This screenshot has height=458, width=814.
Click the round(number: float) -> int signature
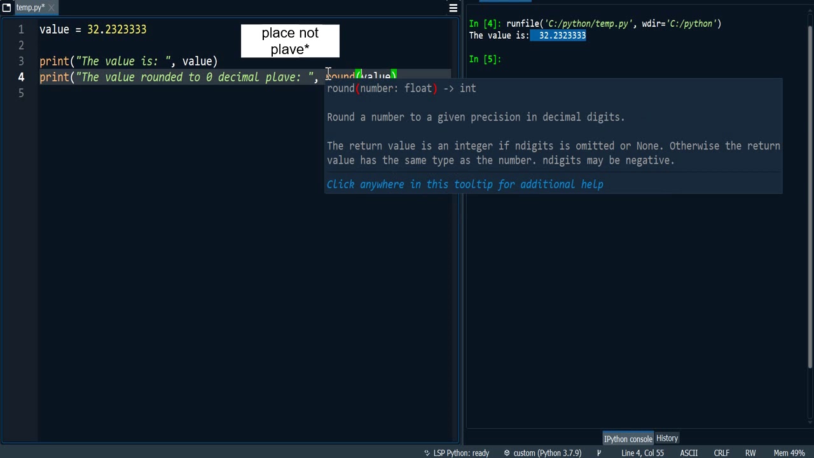tap(401, 88)
